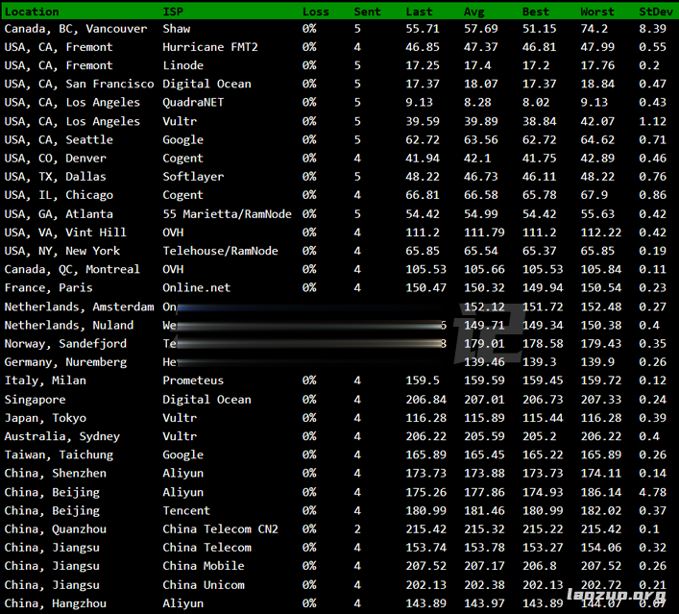Select Japan, Tokyo location
This screenshot has height=614, width=679.
(45, 418)
